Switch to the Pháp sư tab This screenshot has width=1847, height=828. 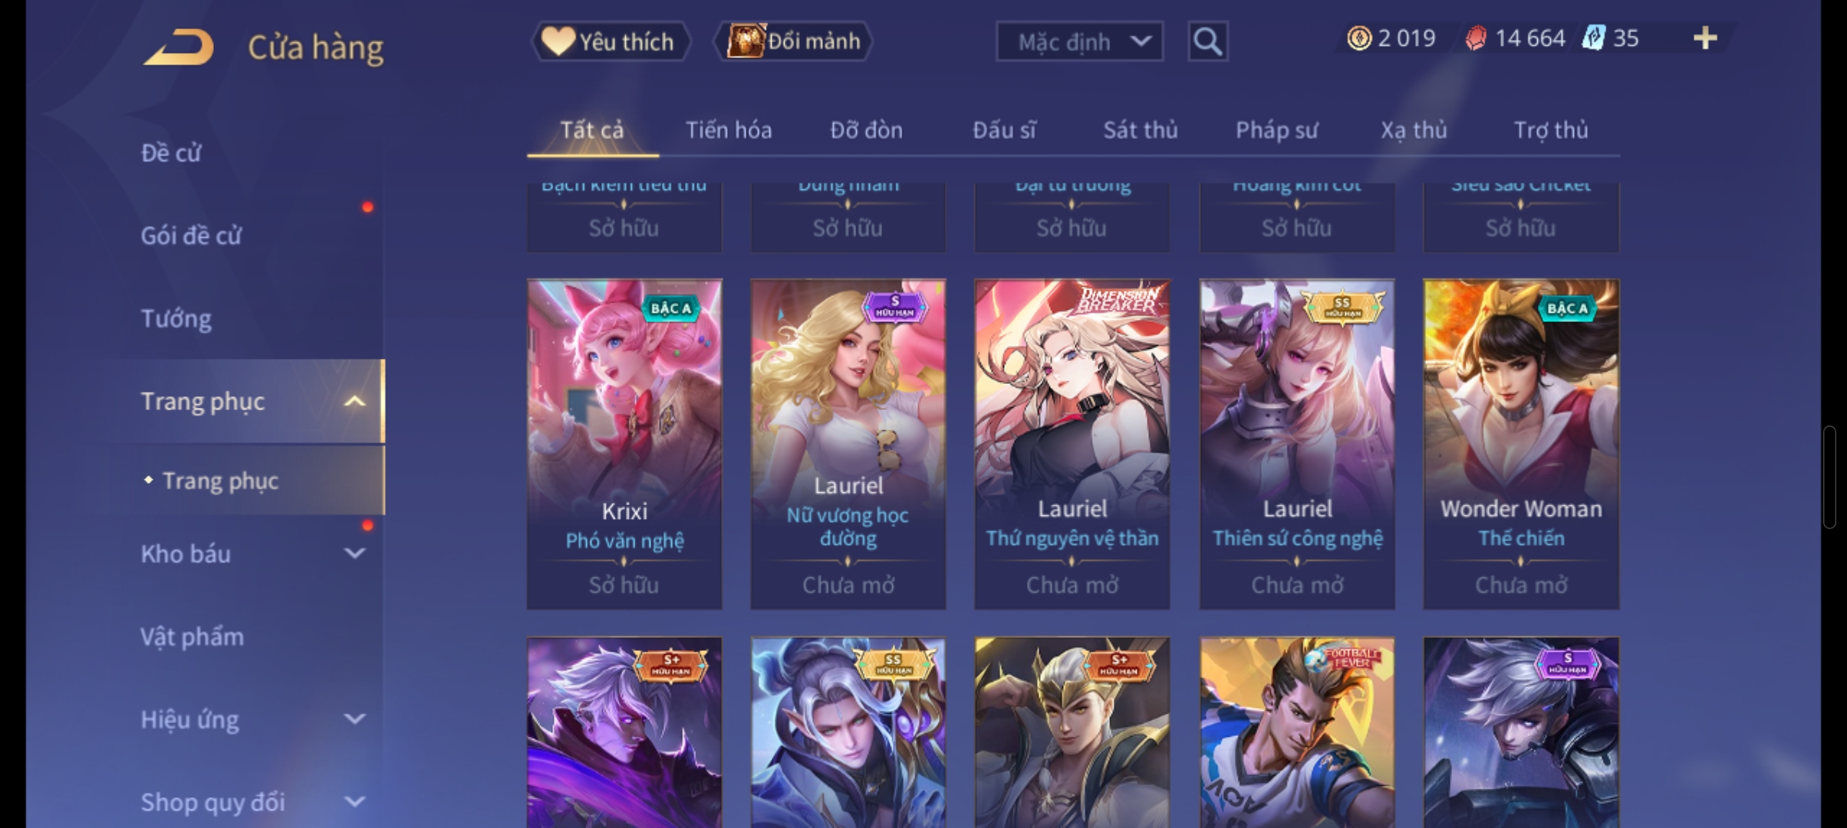point(1276,130)
